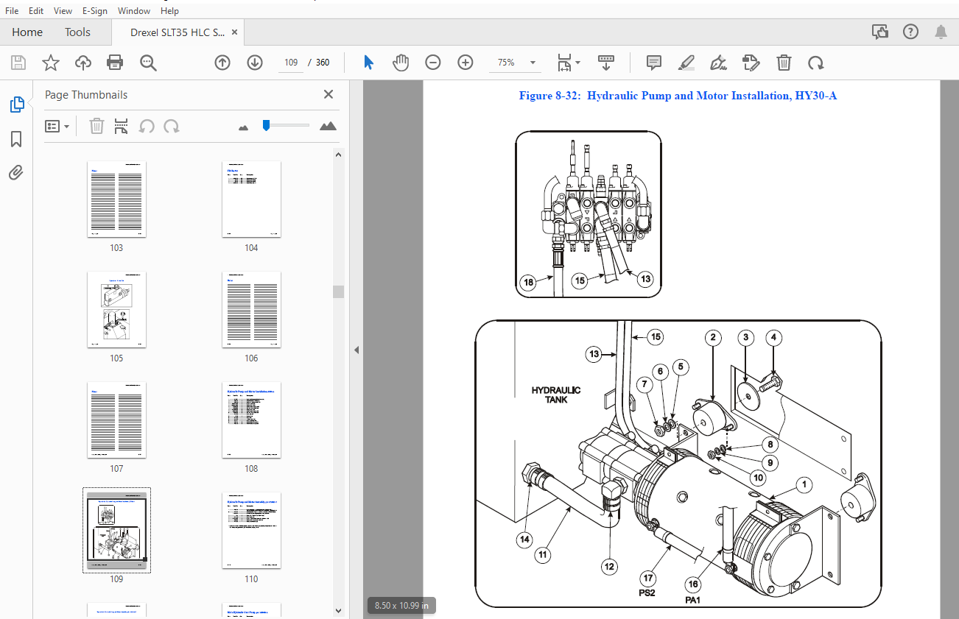Activate the Hand pan tool
Image resolution: width=959 pixels, height=619 pixels.
401,63
